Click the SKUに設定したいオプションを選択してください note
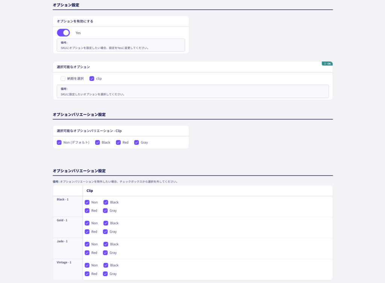Screen dimensions: 385x283 pos(92,94)
